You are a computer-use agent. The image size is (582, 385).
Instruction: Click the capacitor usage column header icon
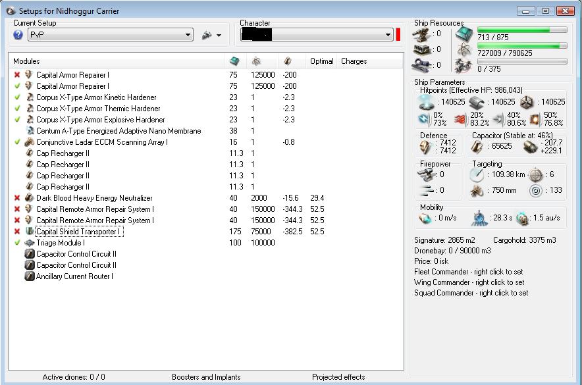(287, 61)
